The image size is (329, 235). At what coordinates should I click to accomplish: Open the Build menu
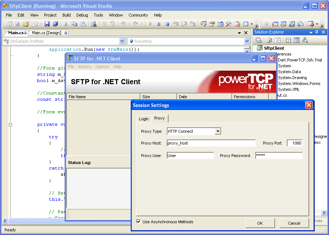(x=66, y=15)
